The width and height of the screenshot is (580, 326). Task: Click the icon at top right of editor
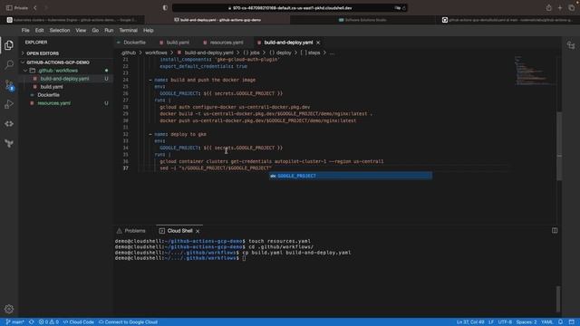point(571,45)
